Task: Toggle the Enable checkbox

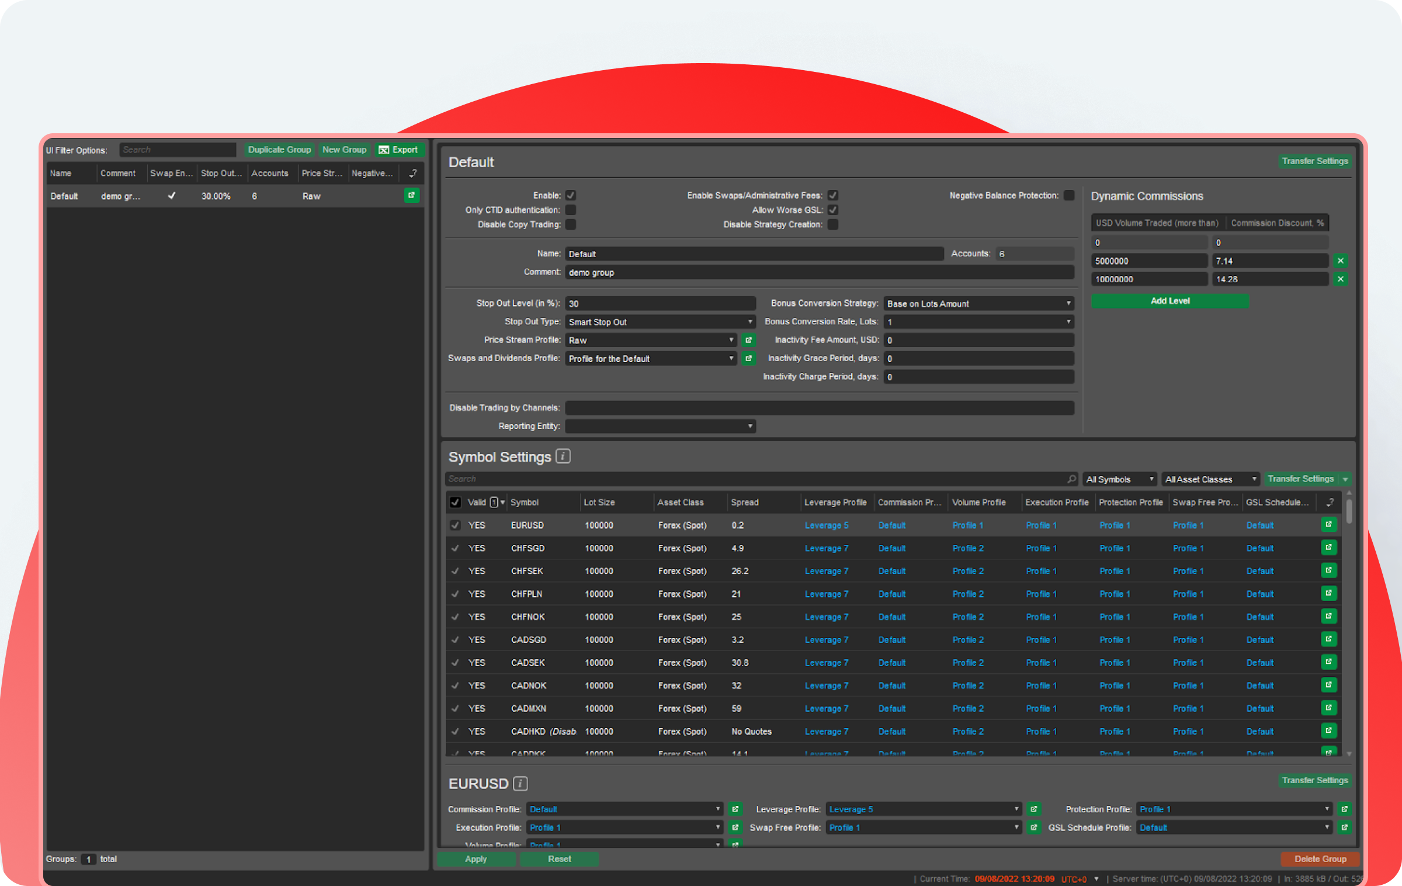Action: coord(571,195)
